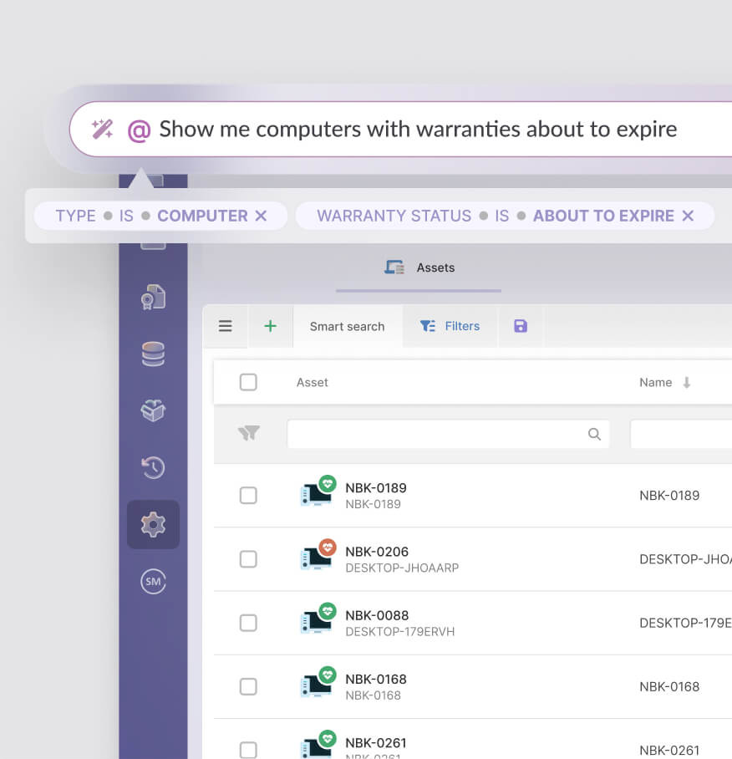The image size is (732, 759).
Task: Open the hamburger menu in toolbar
Action: [x=226, y=326]
